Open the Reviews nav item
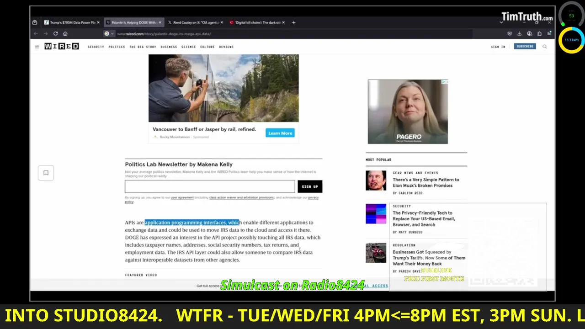This screenshot has height=329, width=585. (x=226, y=47)
